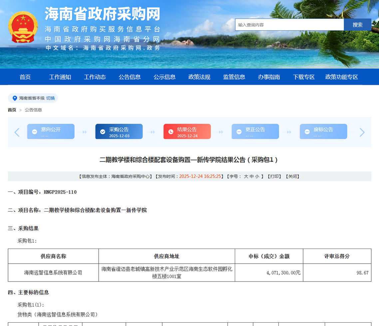
Task: Click the clock icon on 结果公告
Action: tap(171, 132)
